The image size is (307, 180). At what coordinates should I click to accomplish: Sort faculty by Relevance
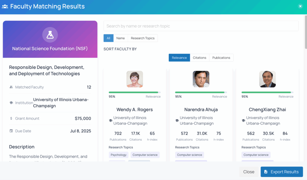179,58
